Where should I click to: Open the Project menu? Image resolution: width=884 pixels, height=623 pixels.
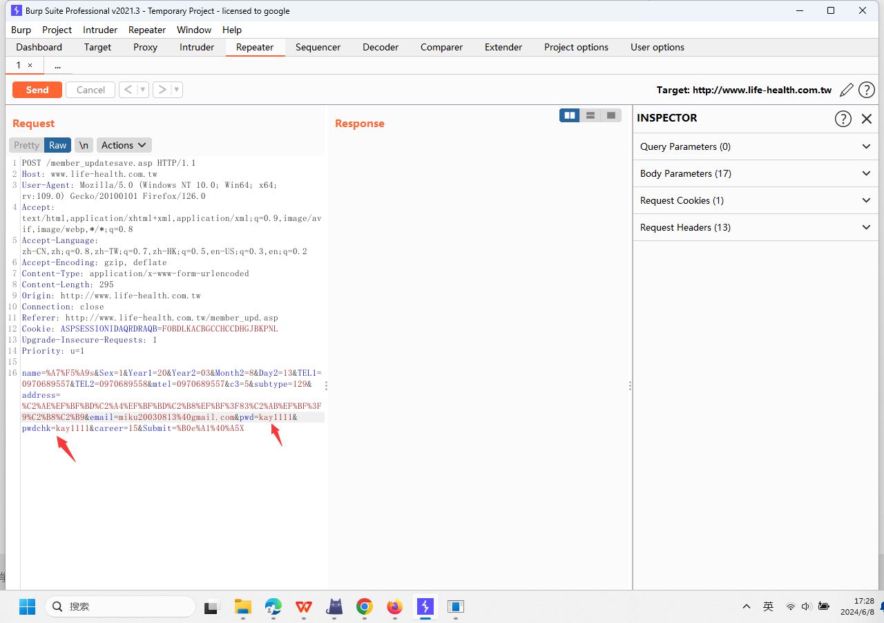pos(57,30)
